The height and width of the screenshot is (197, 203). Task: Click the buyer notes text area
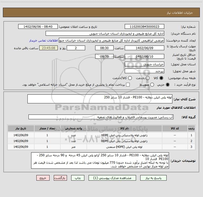100,161
